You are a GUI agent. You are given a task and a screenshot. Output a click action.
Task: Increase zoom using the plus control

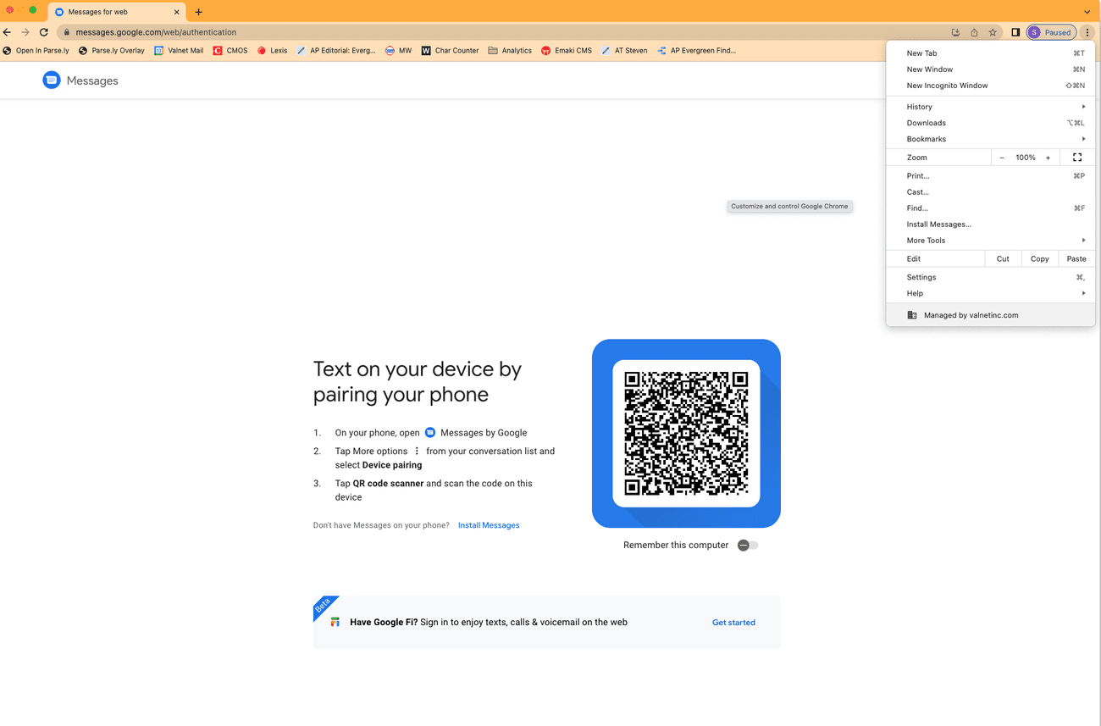[1048, 157]
